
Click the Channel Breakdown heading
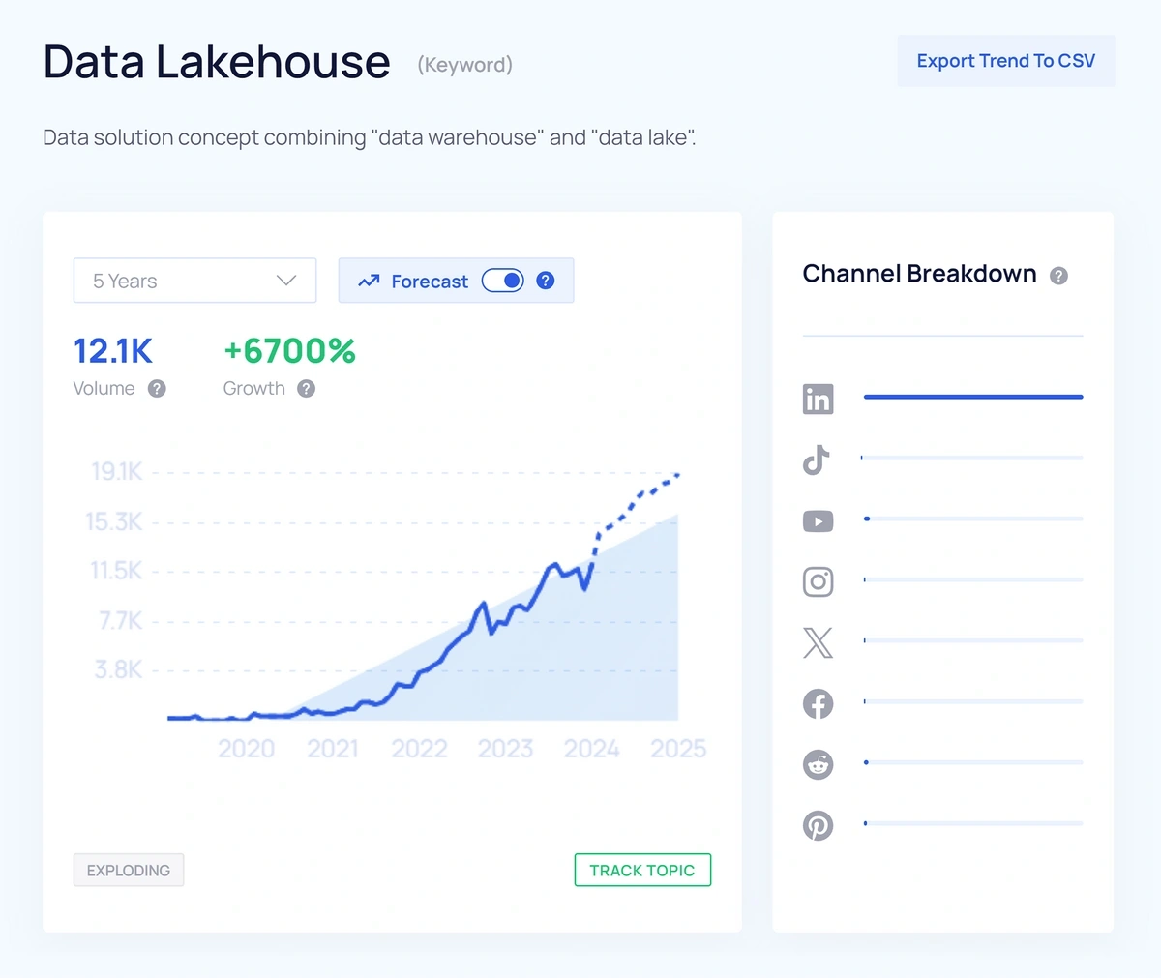click(919, 274)
